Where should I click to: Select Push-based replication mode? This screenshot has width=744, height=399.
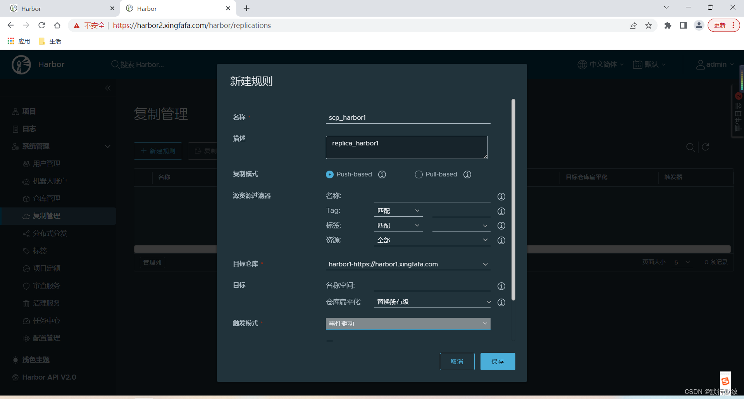tap(330, 174)
